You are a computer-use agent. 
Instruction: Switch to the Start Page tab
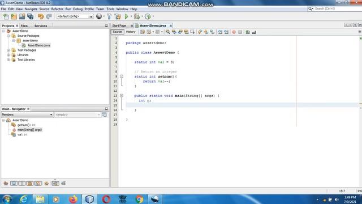tap(119, 25)
